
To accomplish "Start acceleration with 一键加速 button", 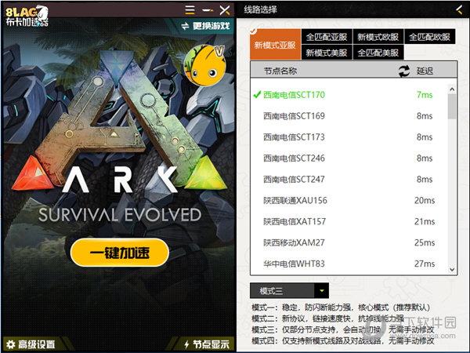I will (x=120, y=253).
